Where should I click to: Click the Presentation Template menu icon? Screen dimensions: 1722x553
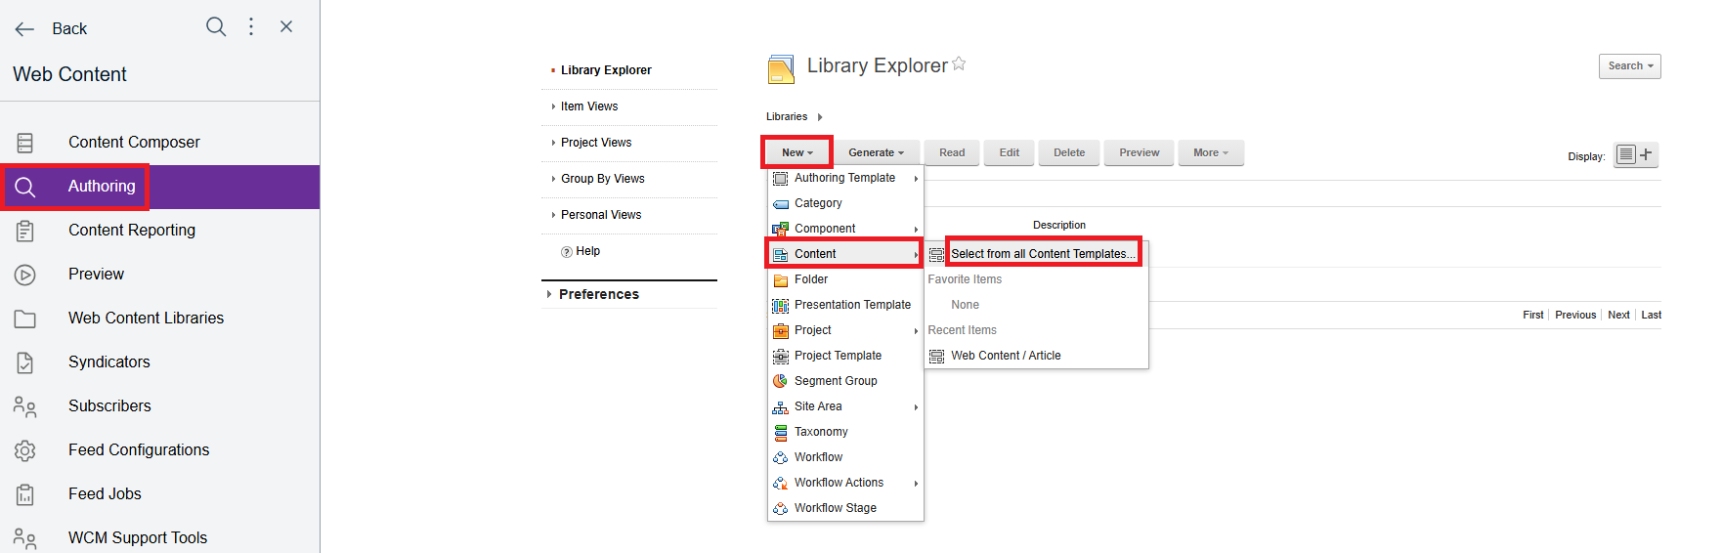tap(780, 306)
